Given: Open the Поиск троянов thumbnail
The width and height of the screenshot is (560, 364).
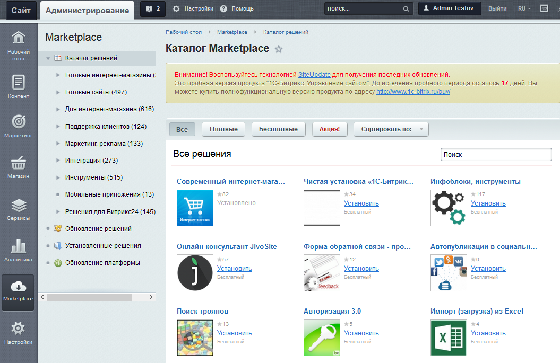Looking at the screenshot, I should [195, 338].
